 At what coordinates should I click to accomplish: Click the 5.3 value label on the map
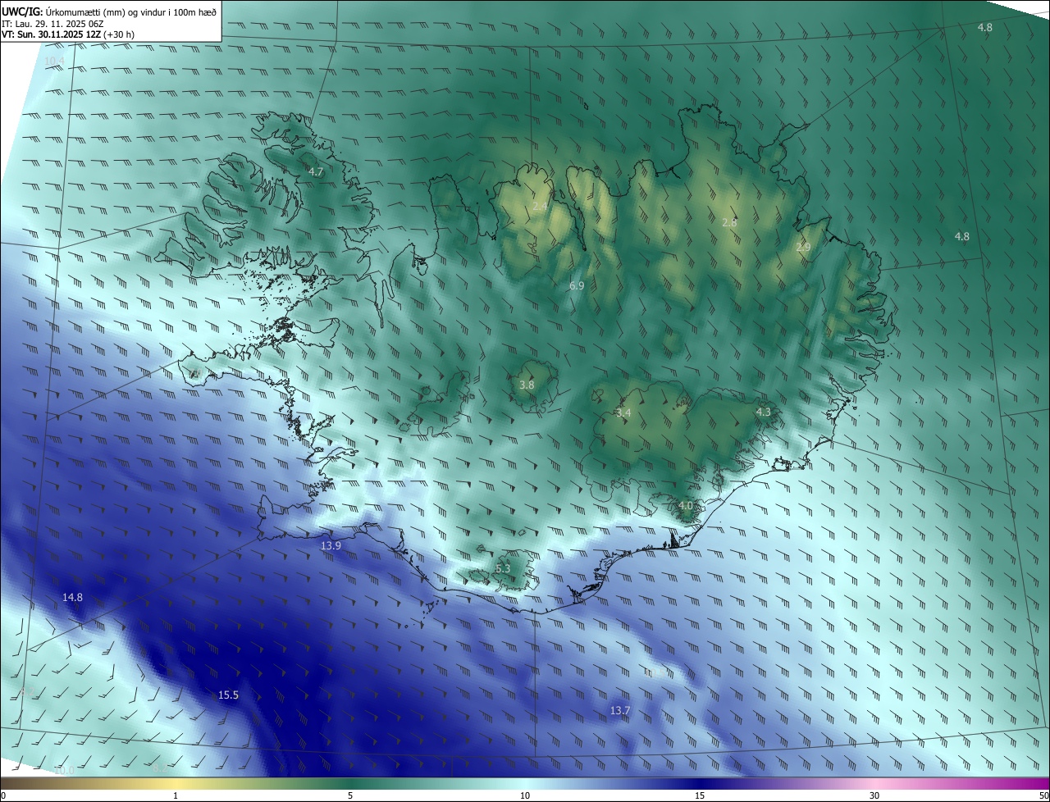tap(503, 569)
